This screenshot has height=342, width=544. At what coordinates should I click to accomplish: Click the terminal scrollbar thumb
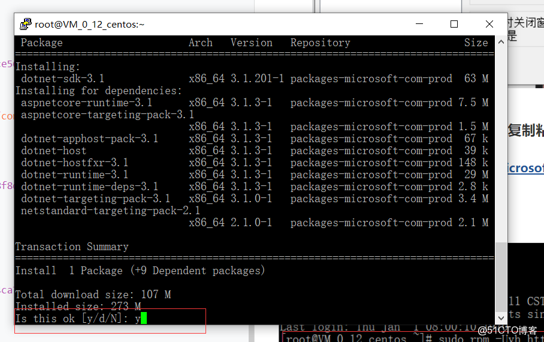(501, 277)
